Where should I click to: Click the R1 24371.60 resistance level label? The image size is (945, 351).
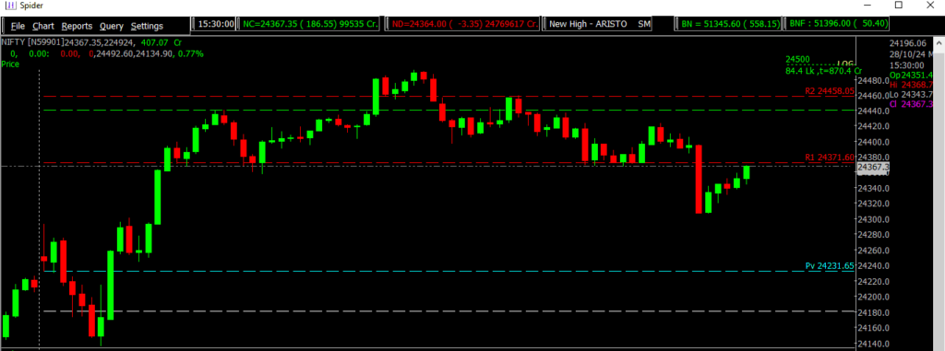(x=830, y=158)
